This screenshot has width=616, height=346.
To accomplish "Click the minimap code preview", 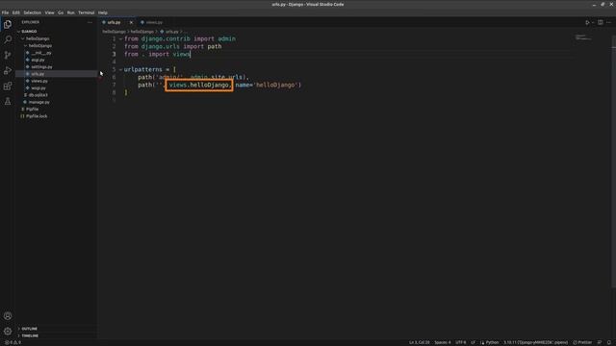I will coord(584,37).
